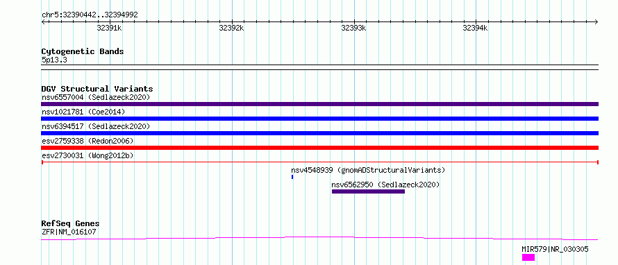
Task: Select the small blue nsv4548939 variant marker
Action: click(x=292, y=177)
